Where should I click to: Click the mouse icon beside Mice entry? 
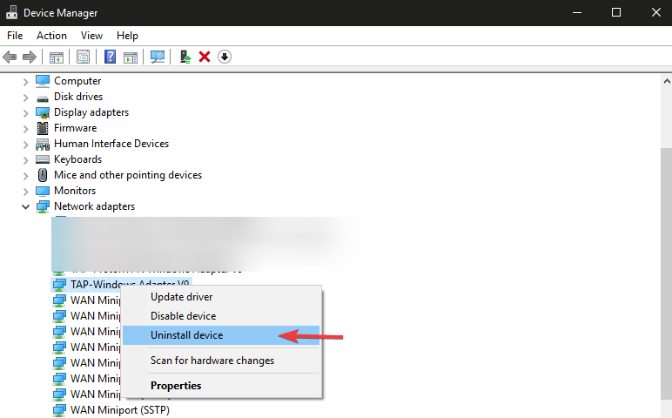43,175
